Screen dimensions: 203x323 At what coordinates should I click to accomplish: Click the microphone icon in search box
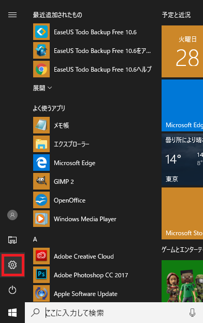coord(192,313)
